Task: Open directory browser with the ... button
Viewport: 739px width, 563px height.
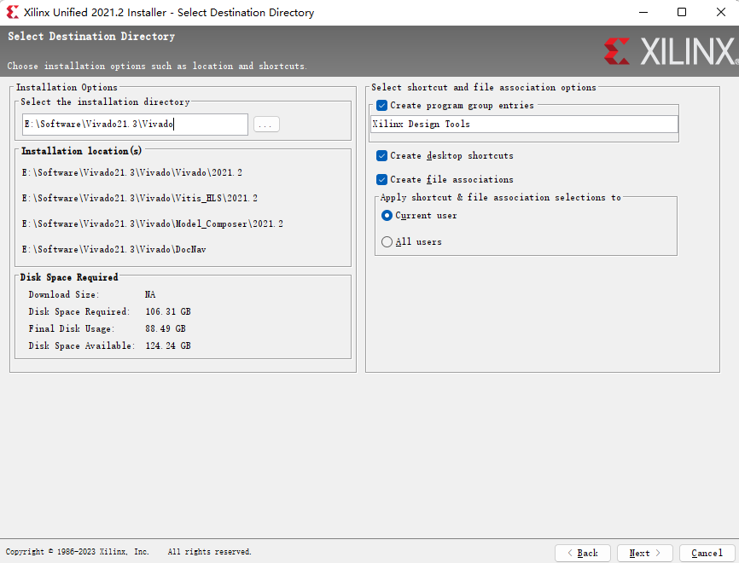Action: 266,125
